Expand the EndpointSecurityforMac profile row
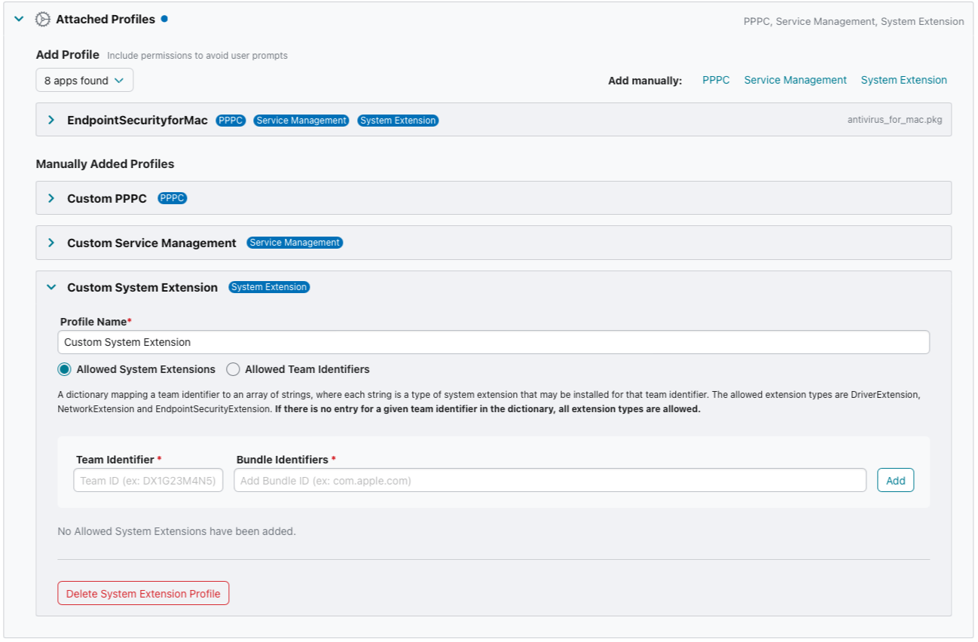The width and height of the screenshot is (978, 642). coord(51,120)
